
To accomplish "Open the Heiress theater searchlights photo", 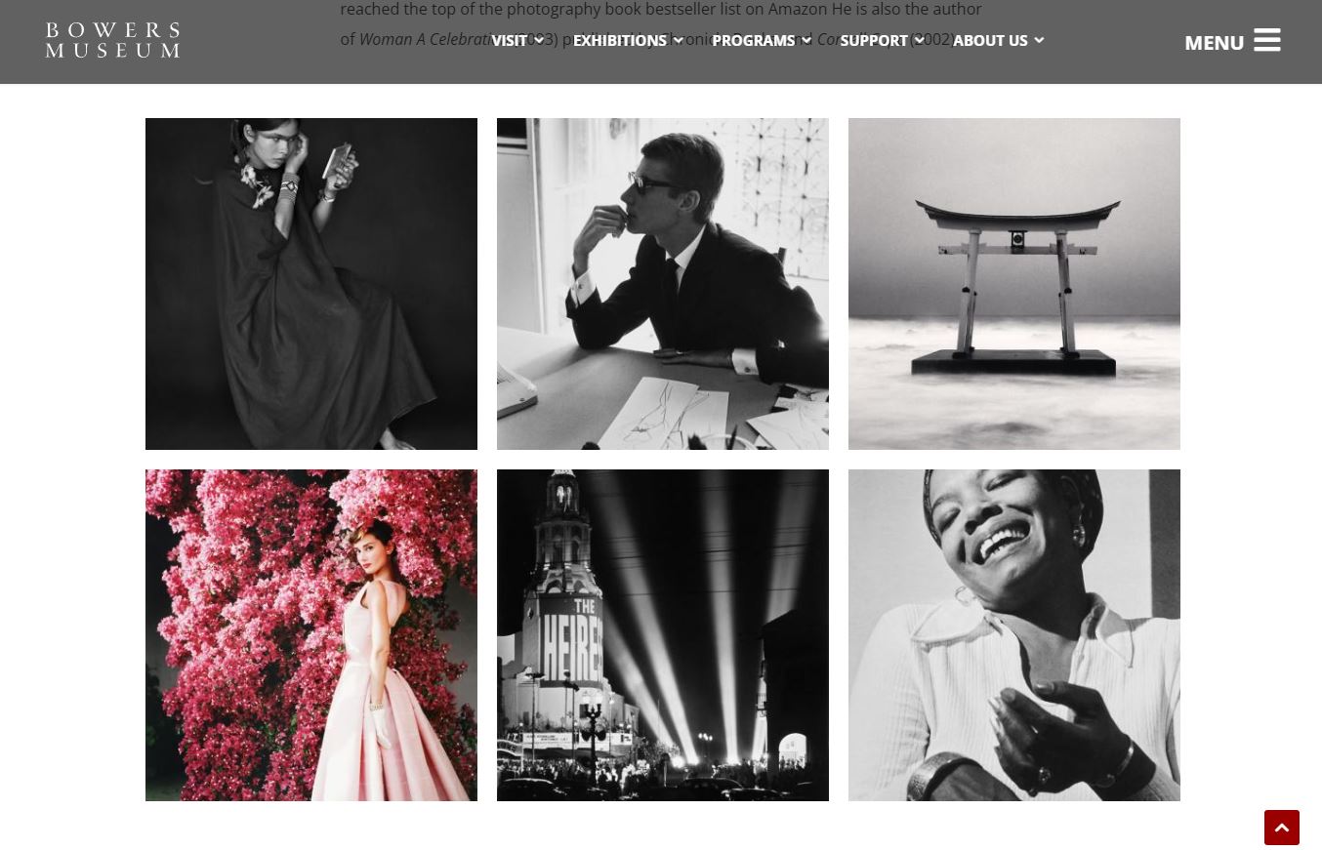I will coord(663,635).
